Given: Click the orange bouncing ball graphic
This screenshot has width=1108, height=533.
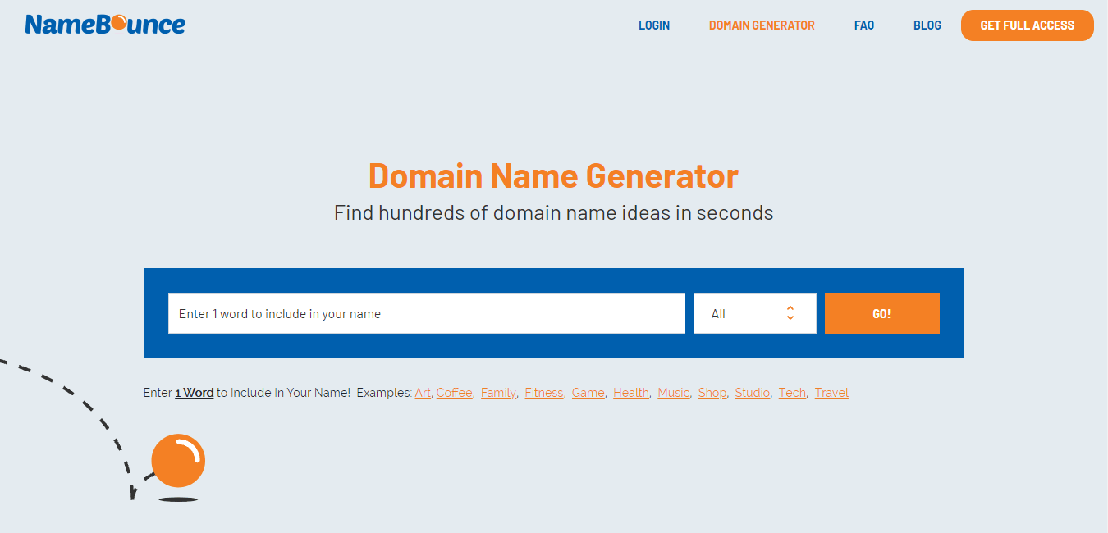Looking at the screenshot, I should [x=178, y=461].
